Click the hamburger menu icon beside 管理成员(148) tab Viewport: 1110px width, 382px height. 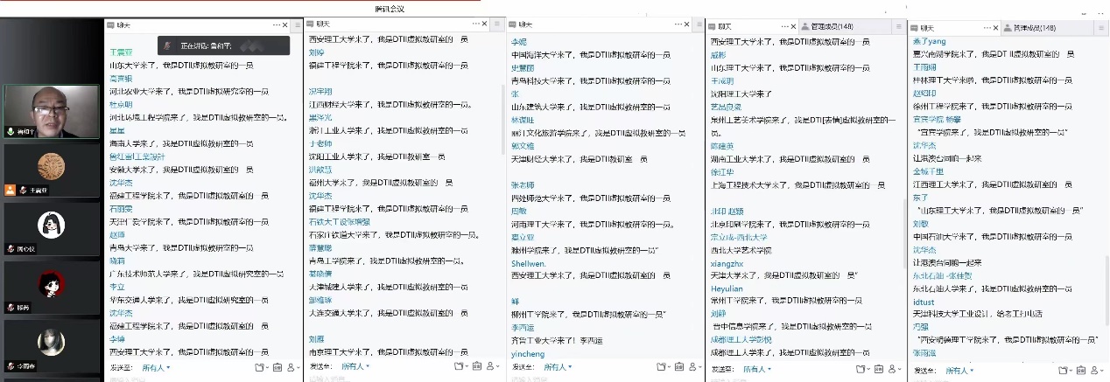(897, 27)
